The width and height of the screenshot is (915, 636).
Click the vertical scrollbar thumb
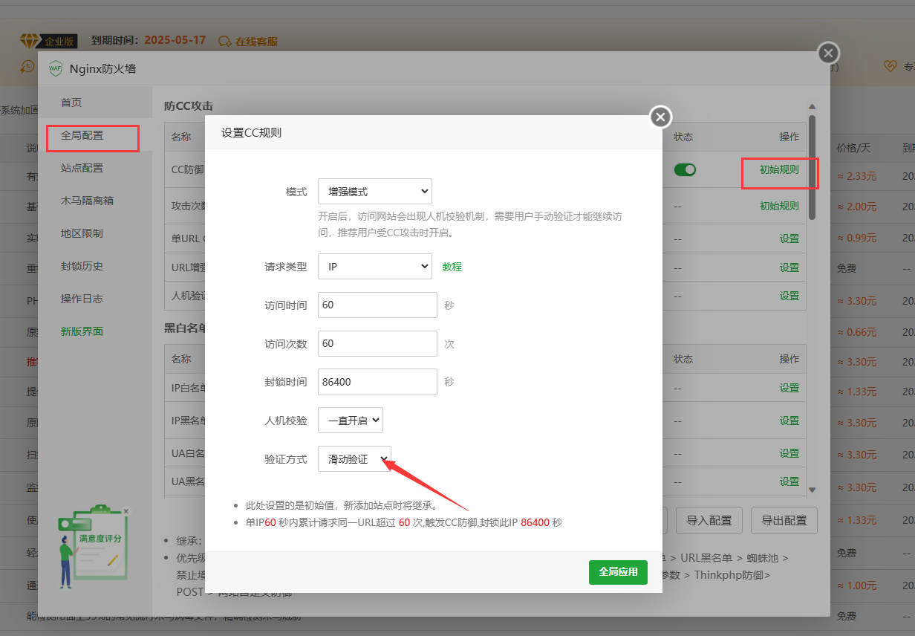point(812,167)
